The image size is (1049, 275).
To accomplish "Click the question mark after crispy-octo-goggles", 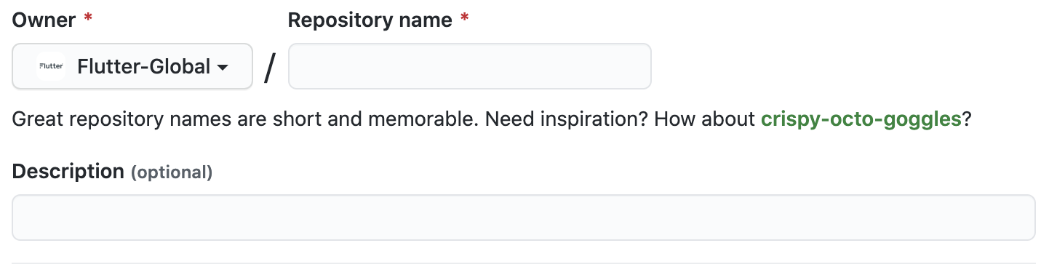I will (x=967, y=119).
